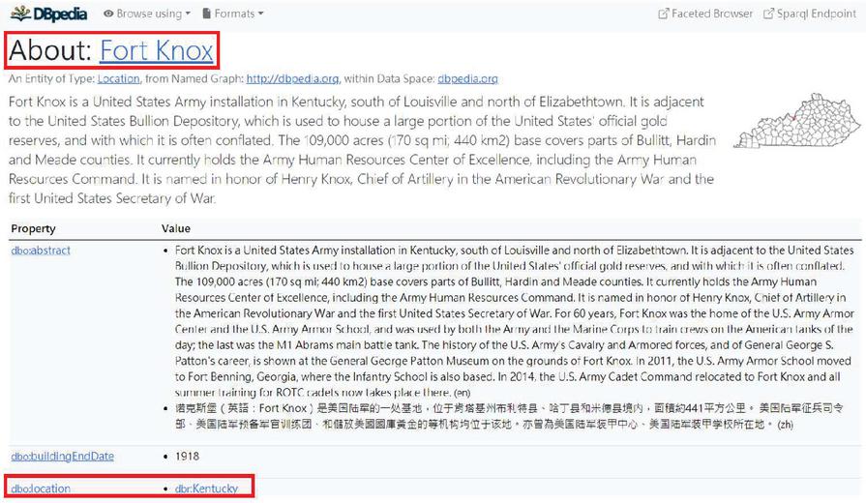Click the English abstract paragraph in the table
The height and width of the screenshot is (503, 866).
coord(514,321)
